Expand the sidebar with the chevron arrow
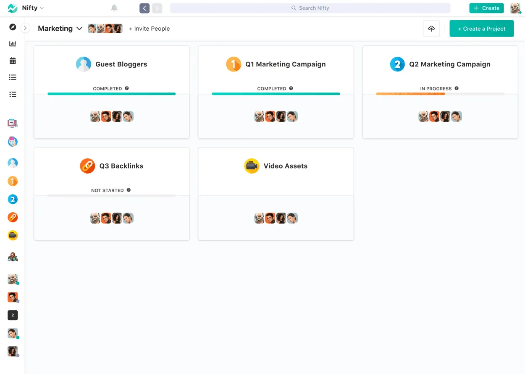Viewport: 525px width, 374px height. point(25,28)
